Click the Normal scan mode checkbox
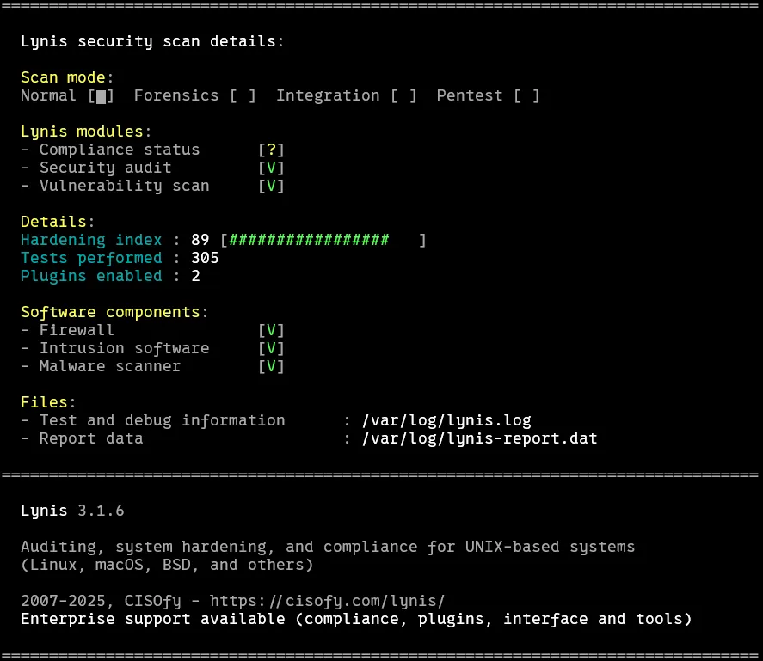The width and height of the screenshot is (763, 661). (x=101, y=96)
